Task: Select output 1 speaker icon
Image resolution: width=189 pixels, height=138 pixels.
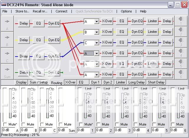Action: pos(180,20)
